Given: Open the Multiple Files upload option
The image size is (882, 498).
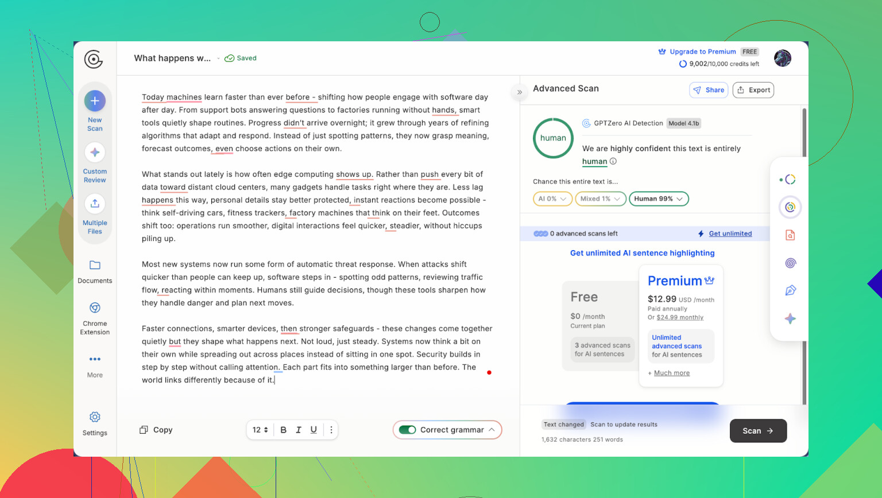Looking at the screenshot, I should click(x=95, y=204).
